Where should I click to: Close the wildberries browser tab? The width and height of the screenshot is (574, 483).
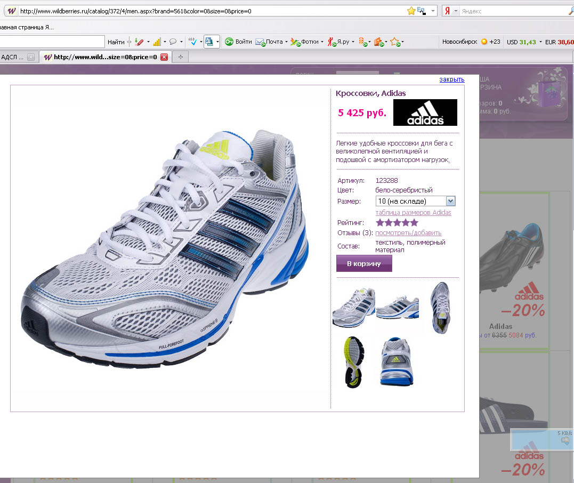click(164, 57)
